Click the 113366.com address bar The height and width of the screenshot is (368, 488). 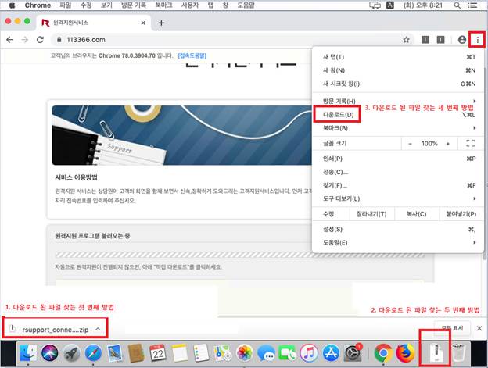pos(219,39)
